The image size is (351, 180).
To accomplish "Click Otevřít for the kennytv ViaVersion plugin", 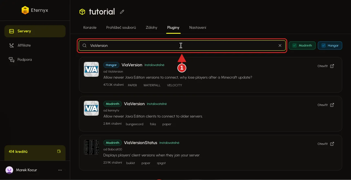I will 326,105.
